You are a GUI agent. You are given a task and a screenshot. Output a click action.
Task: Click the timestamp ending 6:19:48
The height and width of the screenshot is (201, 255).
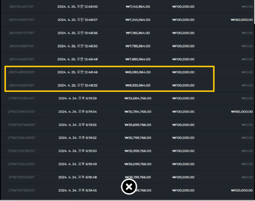(x=78, y=177)
